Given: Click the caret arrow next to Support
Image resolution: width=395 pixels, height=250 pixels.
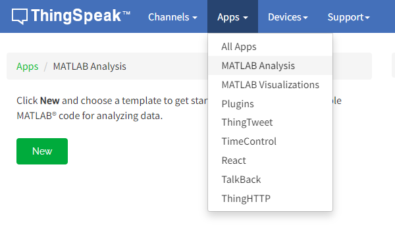Looking at the screenshot, I should (x=367, y=18).
